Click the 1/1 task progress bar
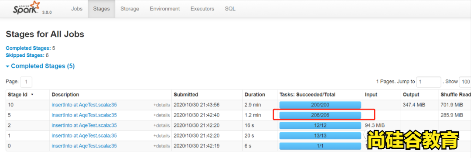The height and width of the screenshot is (158, 471). (x=320, y=146)
